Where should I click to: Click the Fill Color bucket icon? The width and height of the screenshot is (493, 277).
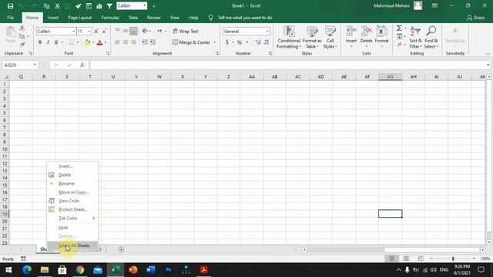click(87, 42)
